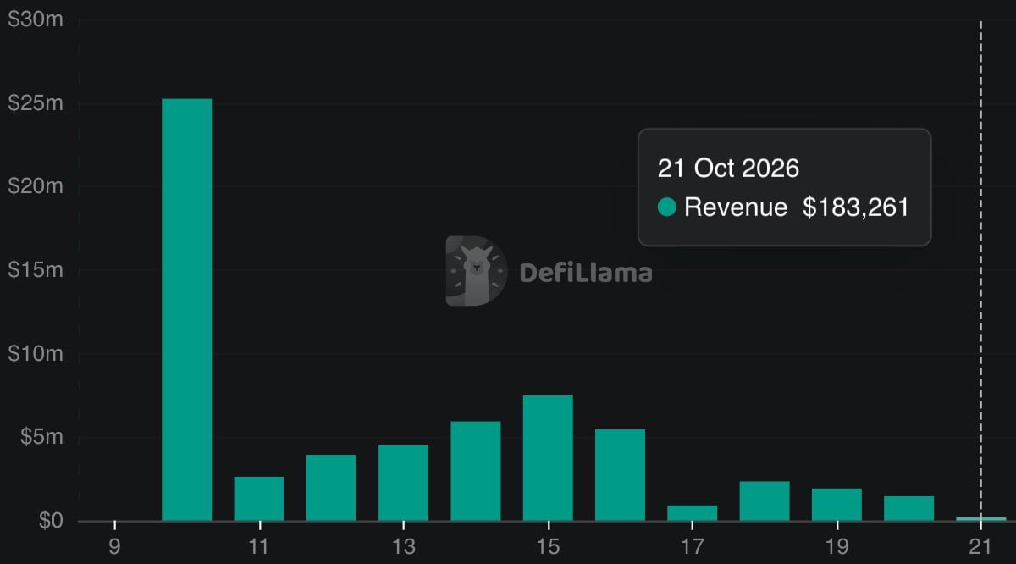Click the revenue bar above the 19 label
This screenshot has width=1016, height=564.
(x=837, y=505)
